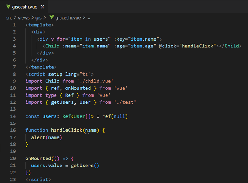Click the closing script tag on line 23

(x=38, y=179)
